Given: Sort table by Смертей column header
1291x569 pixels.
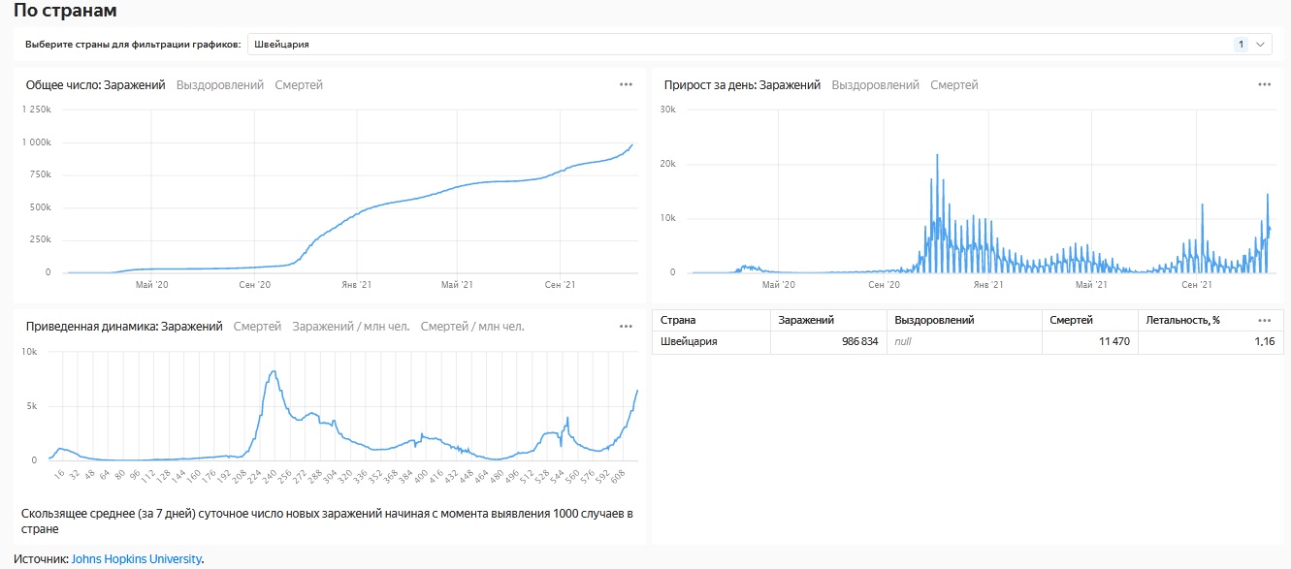Looking at the screenshot, I should [x=1071, y=320].
